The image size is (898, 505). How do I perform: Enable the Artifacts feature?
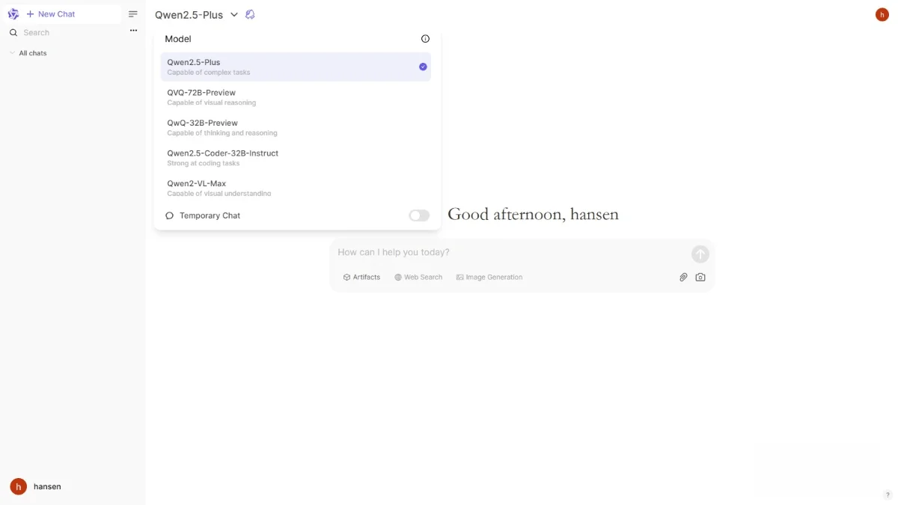pos(361,277)
